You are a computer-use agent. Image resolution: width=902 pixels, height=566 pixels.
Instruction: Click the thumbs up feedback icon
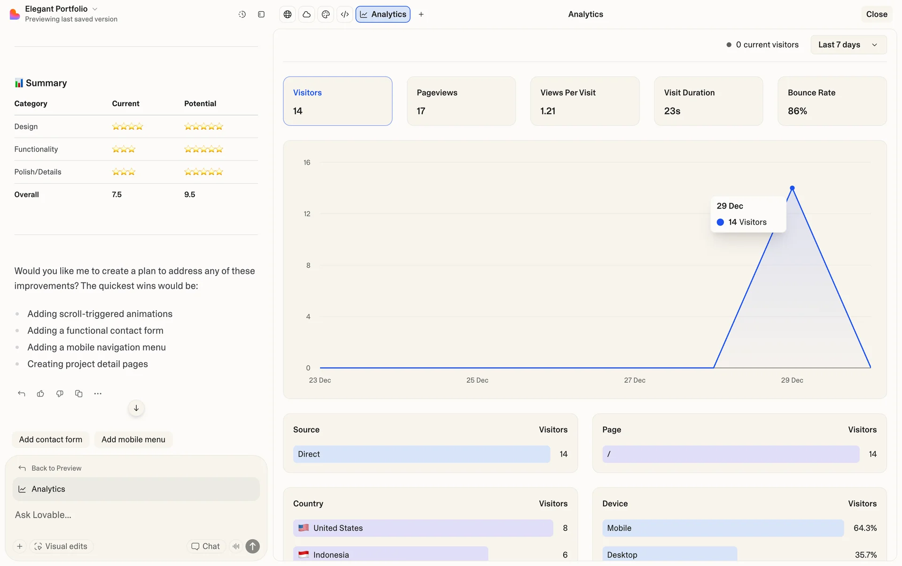[40, 394]
